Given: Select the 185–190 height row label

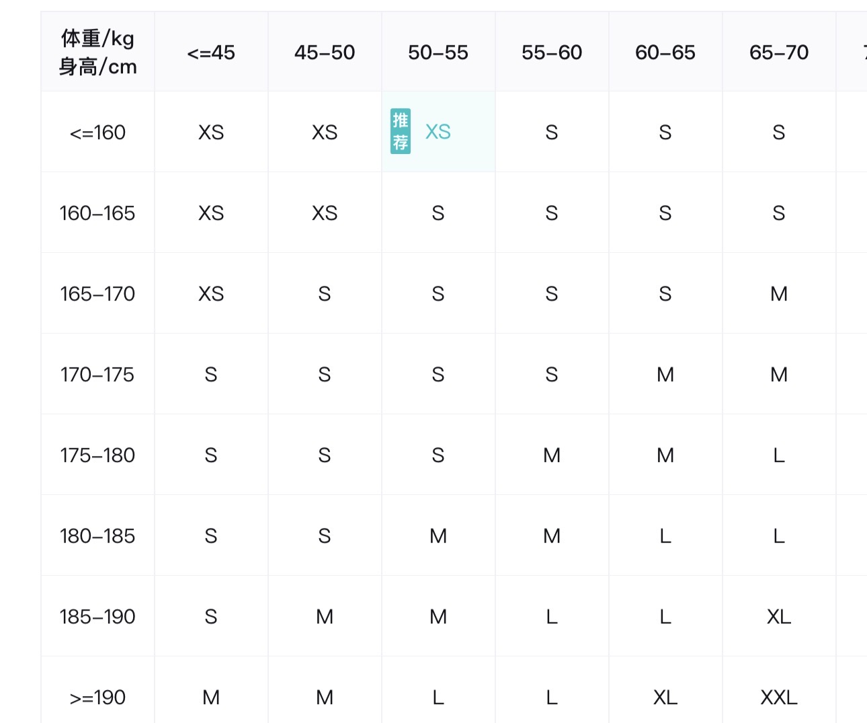Looking at the screenshot, I should tap(98, 617).
